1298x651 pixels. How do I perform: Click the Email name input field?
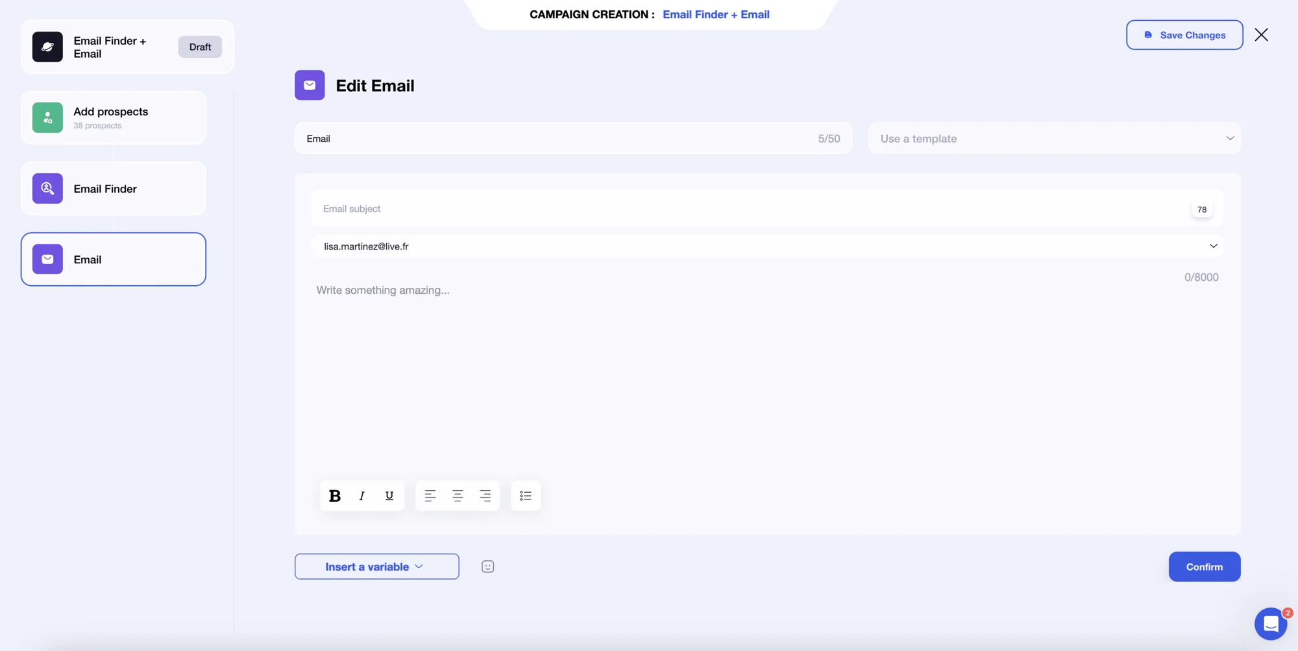click(x=573, y=138)
